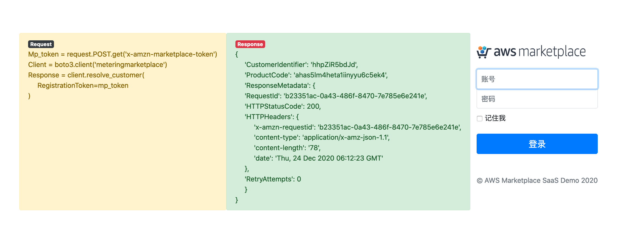Click the 'aws marketplace' logo text
This screenshot has width=641, height=241.
[539, 52]
